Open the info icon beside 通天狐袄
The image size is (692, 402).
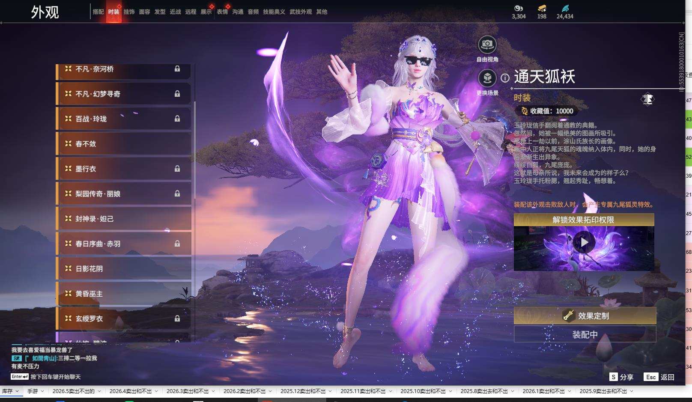tap(505, 78)
